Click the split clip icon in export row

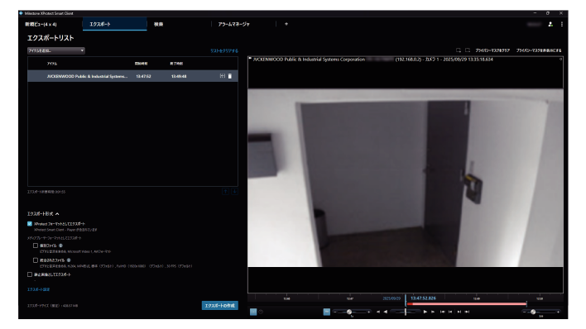[223, 76]
